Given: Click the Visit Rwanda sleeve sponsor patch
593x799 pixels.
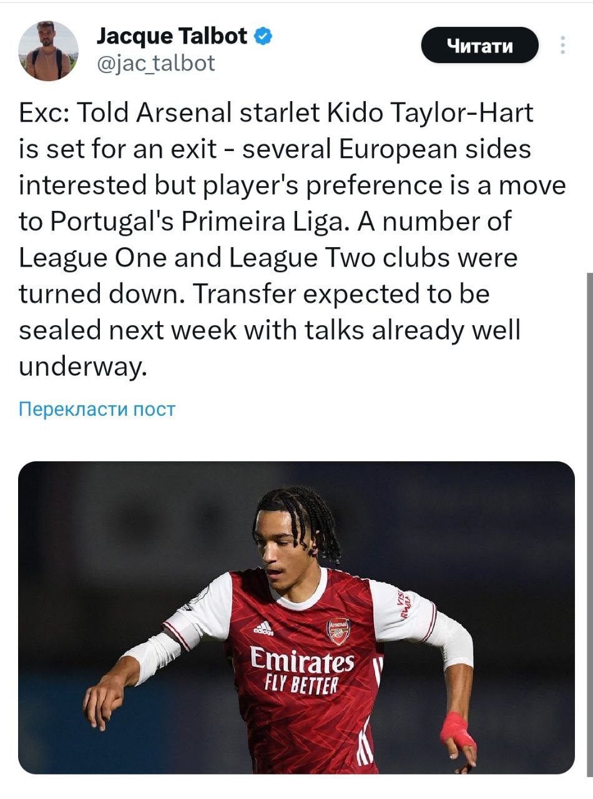Looking at the screenshot, I should click(405, 604).
